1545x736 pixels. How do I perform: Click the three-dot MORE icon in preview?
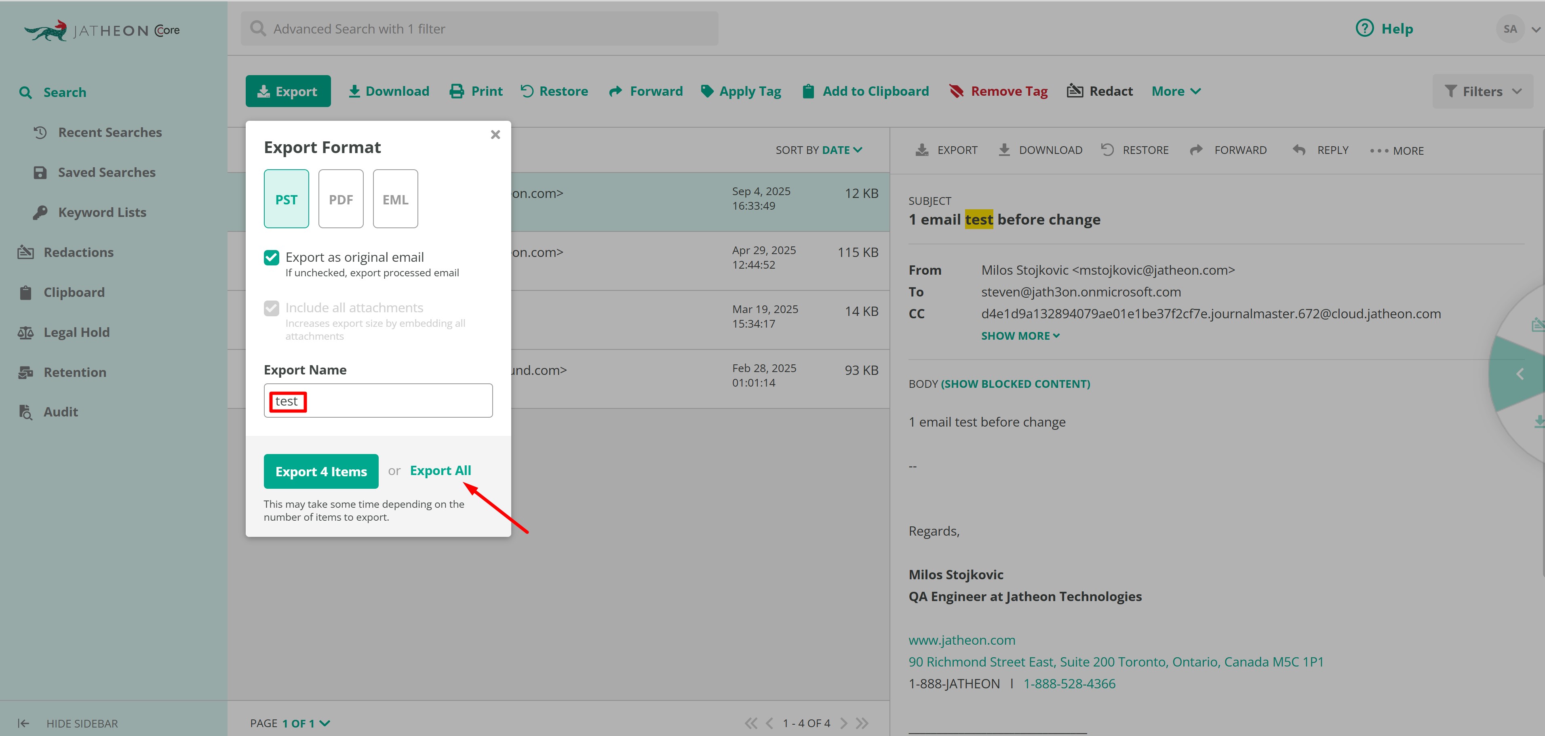[x=1378, y=150]
